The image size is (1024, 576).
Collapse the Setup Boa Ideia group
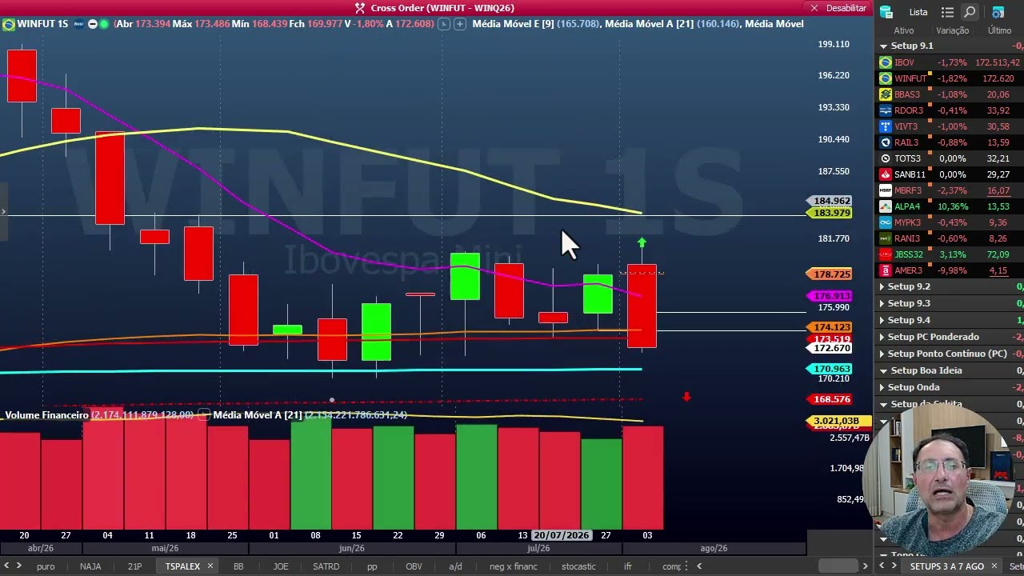[884, 370]
